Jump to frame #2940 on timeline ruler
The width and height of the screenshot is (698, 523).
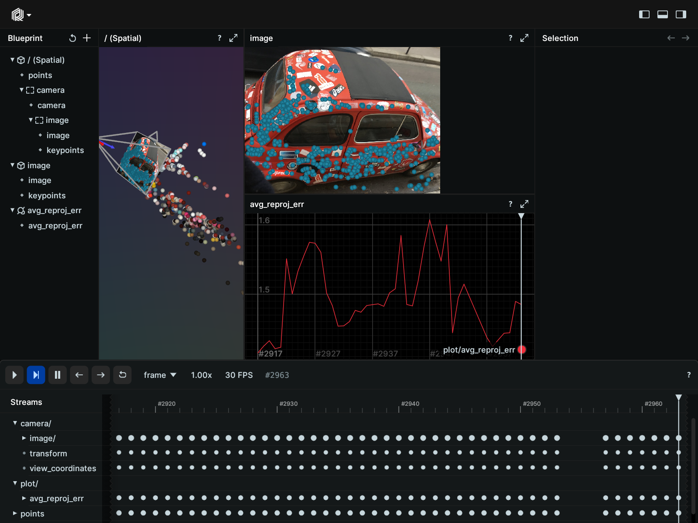click(410, 404)
